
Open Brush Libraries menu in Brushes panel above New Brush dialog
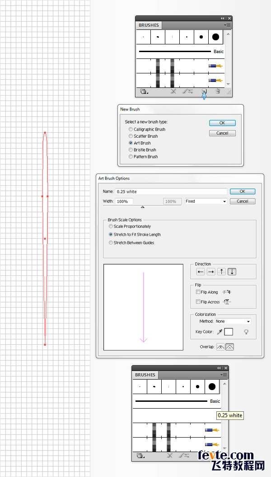click(144, 91)
